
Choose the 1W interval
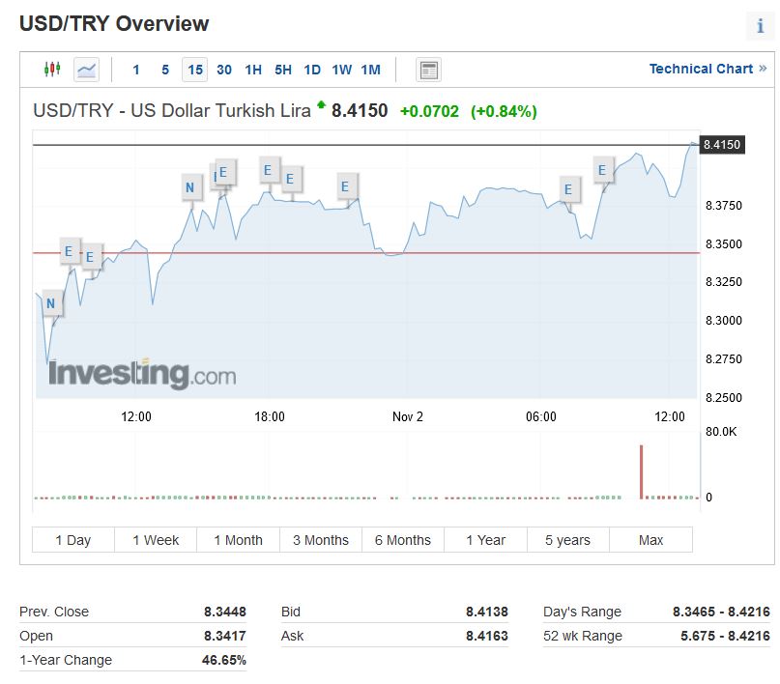tap(342, 70)
